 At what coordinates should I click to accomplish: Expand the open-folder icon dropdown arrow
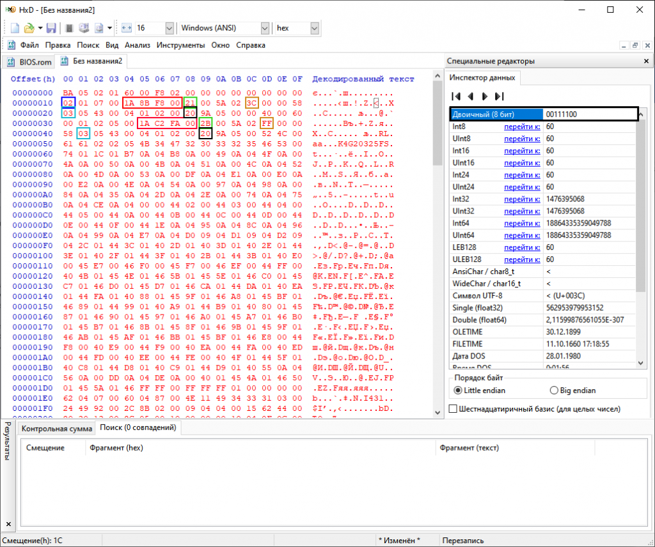(40, 28)
